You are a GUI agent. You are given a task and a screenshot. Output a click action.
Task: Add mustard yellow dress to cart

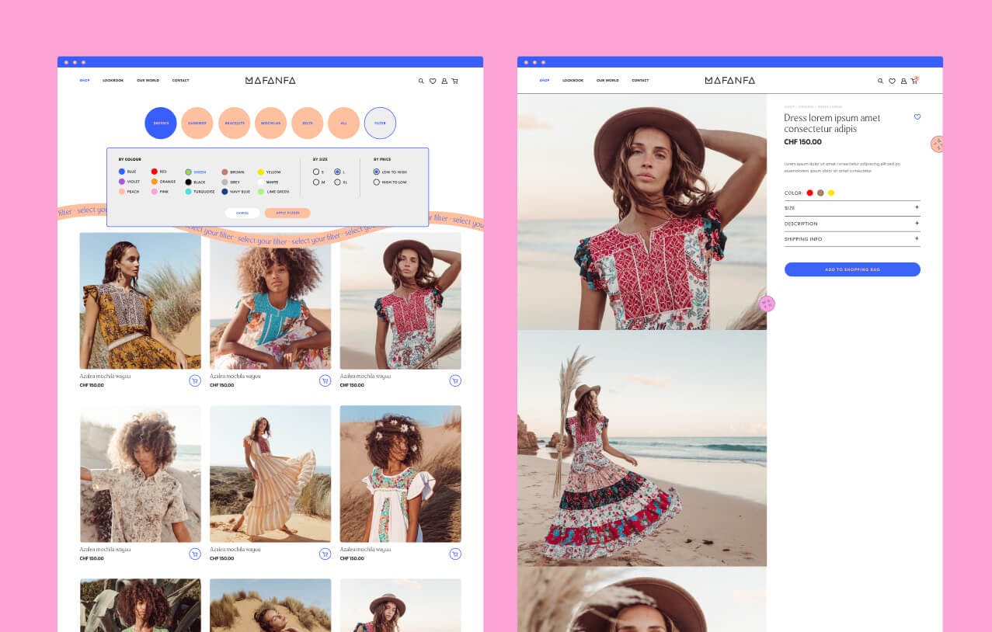click(195, 380)
